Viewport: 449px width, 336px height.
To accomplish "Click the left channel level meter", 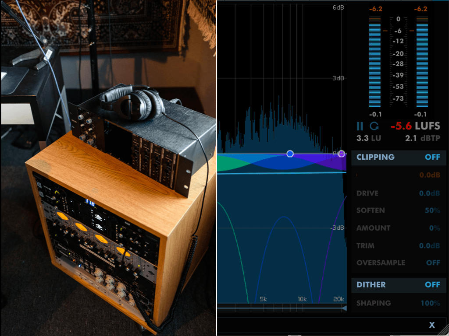I will (375, 63).
